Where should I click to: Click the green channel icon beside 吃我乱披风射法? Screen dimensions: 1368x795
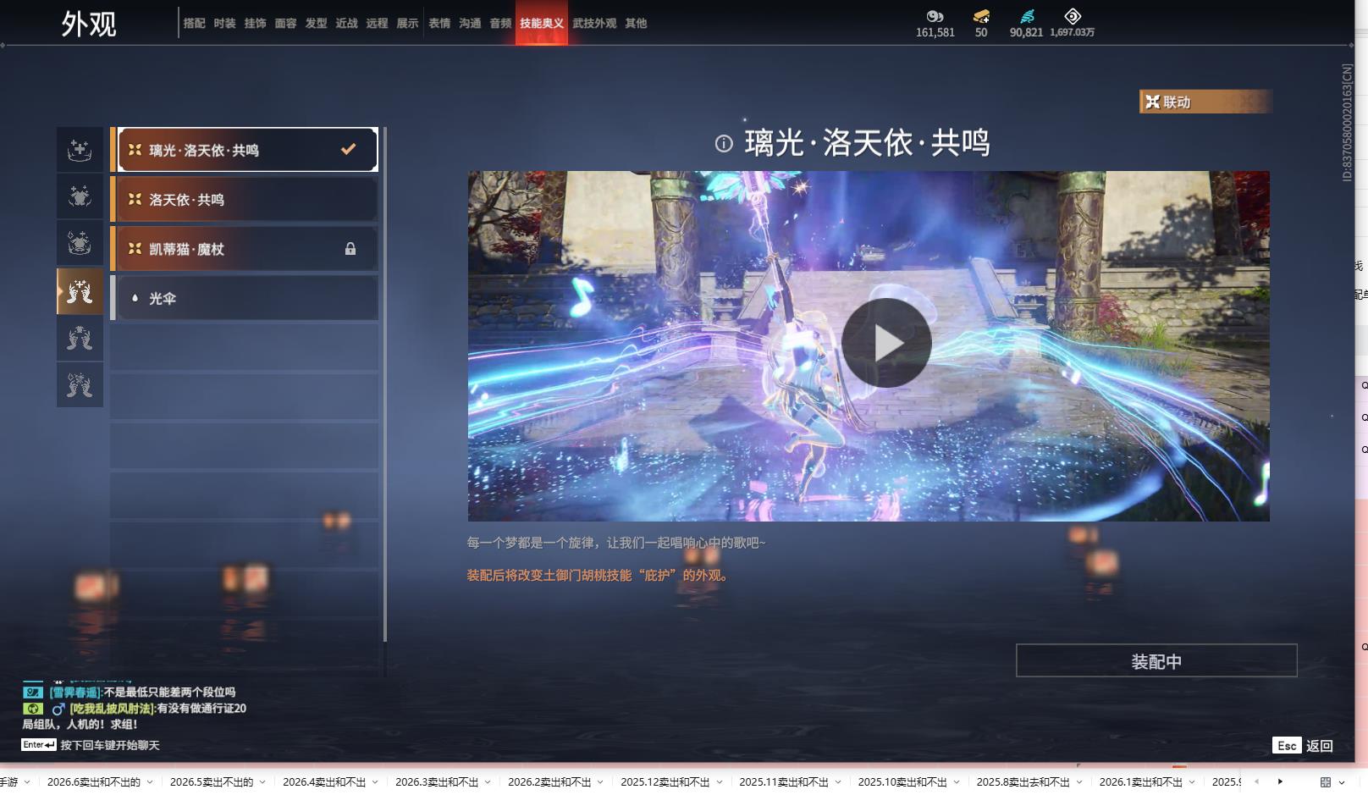coord(32,709)
